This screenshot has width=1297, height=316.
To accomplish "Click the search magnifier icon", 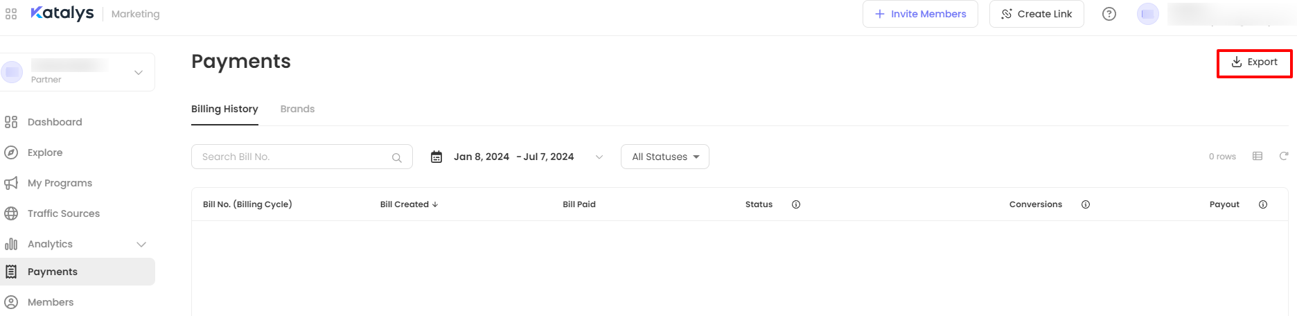I will pyautogui.click(x=397, y=158).
